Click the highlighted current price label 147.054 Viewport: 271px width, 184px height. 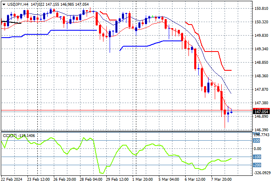click(261, 112)
